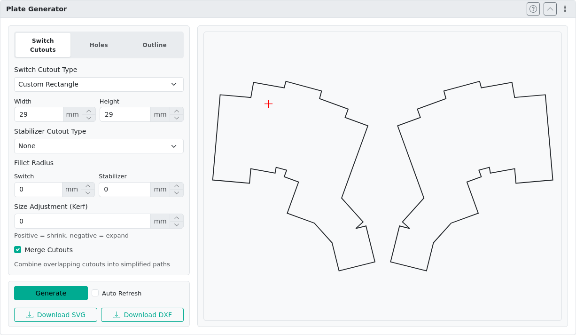The image size is (576, 335).
Task: Download the plate as SVG
Action: 55,315
